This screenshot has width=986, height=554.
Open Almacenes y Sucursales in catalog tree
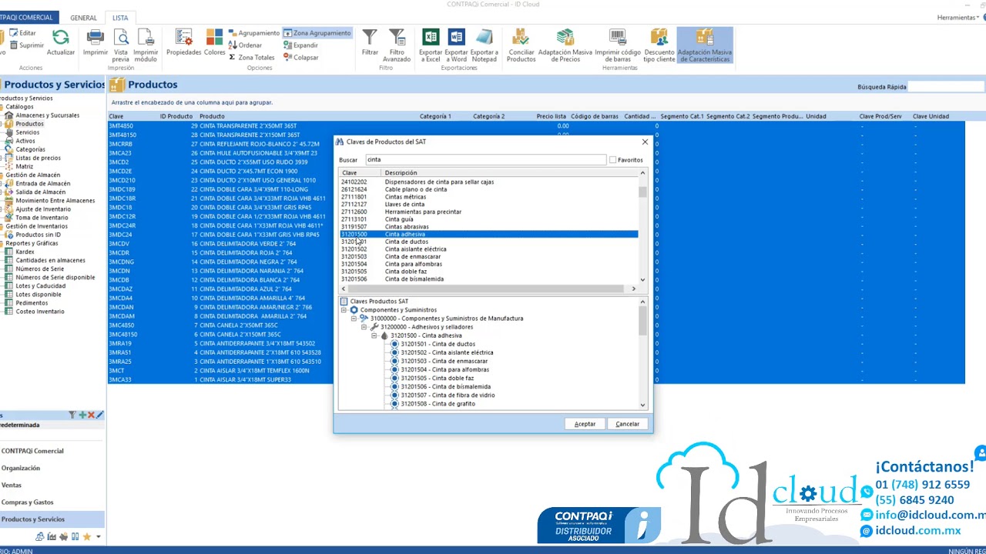(x=47, y=115)
